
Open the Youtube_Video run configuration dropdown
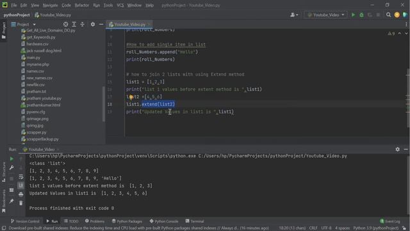[x=326, y=15]
